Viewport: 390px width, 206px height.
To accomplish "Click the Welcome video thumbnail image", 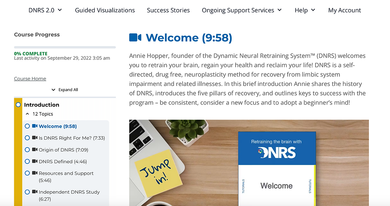I will [x=249, y=163].
